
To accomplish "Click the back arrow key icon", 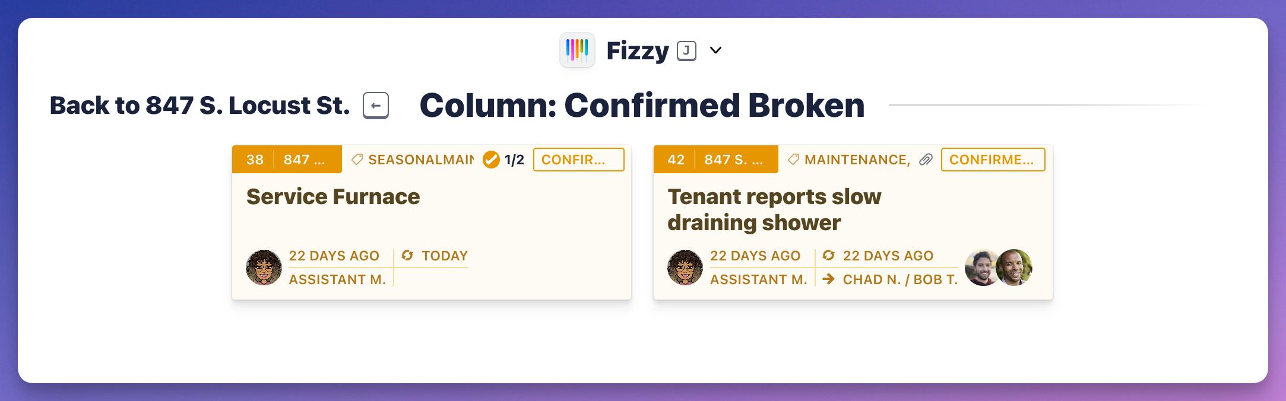I will click(376, 106).
